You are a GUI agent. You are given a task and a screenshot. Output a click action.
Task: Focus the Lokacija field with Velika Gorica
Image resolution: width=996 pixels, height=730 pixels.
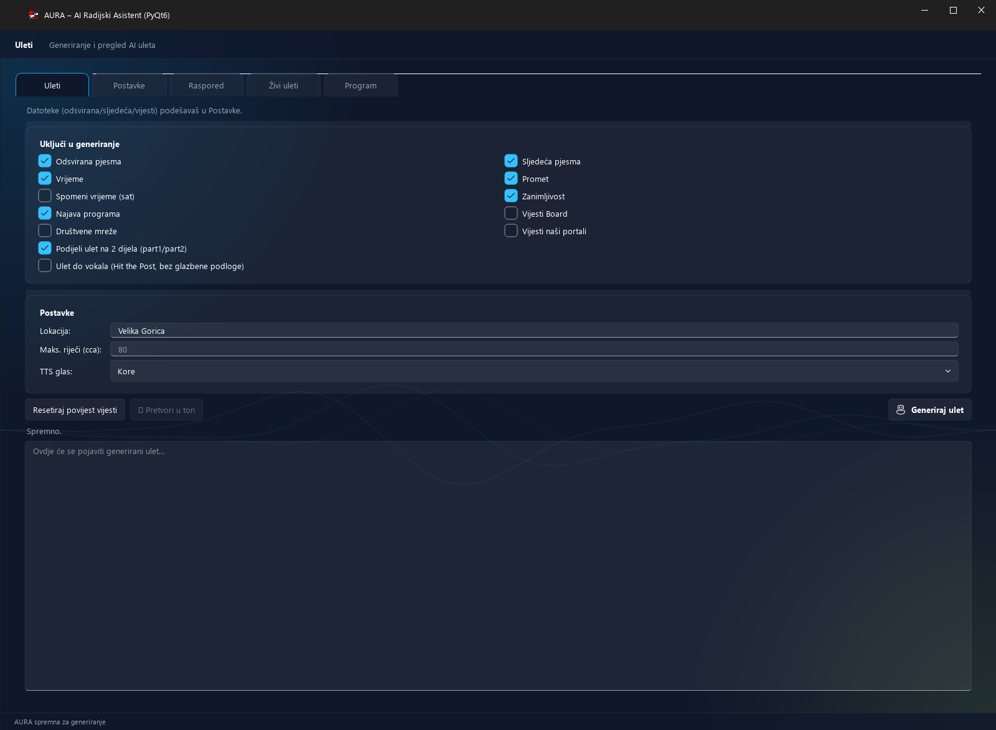coord(534,331)
